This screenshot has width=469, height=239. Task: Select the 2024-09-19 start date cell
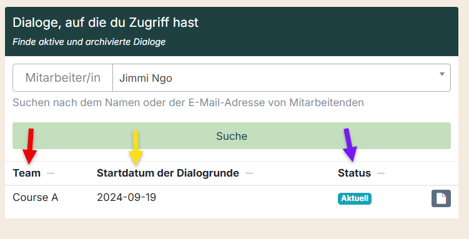pyautogui.click(x=126, y=197)
